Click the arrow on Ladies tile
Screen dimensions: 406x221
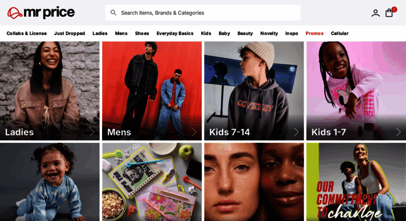[92, 132]
